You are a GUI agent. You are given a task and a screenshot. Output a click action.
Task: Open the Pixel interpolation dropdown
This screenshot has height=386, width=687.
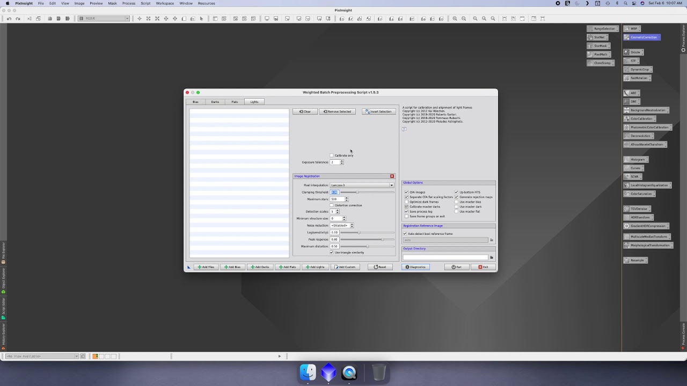[x=362, y=185]
